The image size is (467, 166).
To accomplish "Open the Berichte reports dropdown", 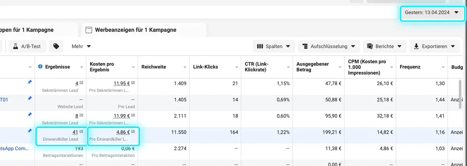I will pos(384,46).
